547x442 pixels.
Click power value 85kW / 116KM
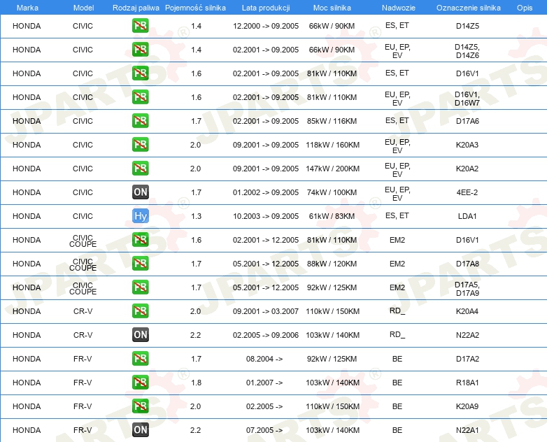pyautogui.click(x=332, y=121)
